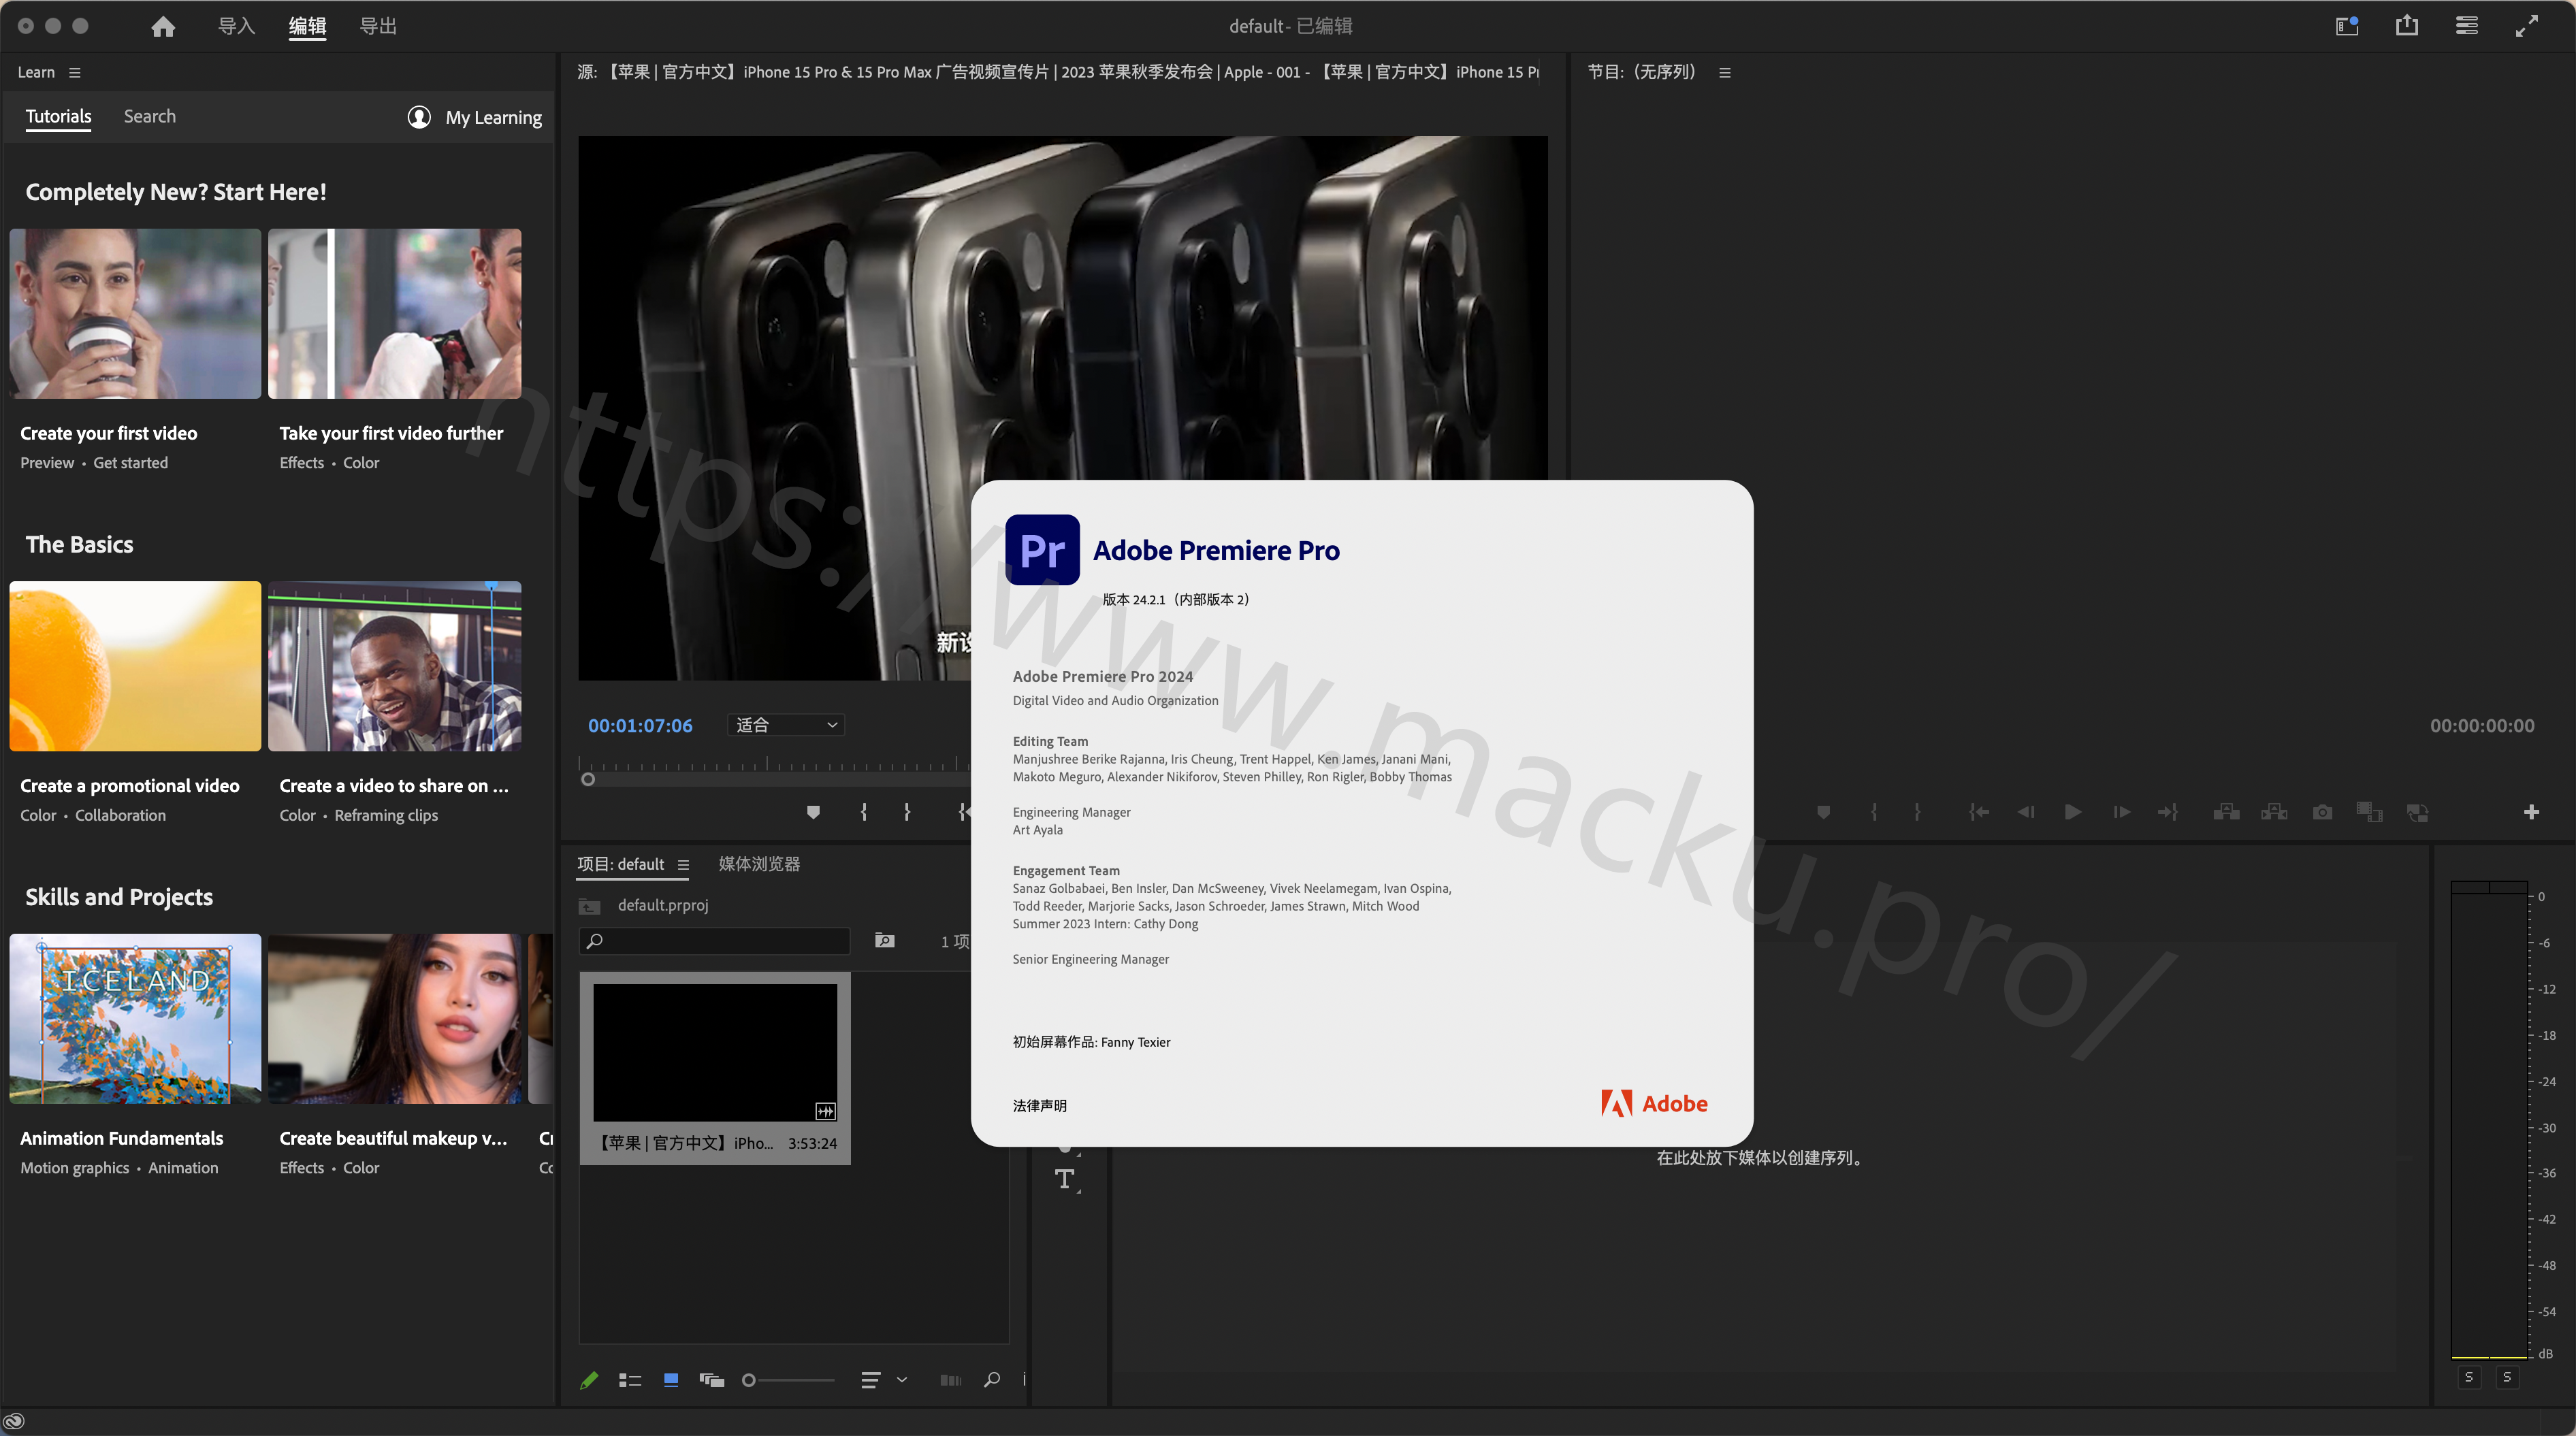Switch project panel to Freeform view
This screenshot has height=1436, width=2576.
tap(712, 1380)
